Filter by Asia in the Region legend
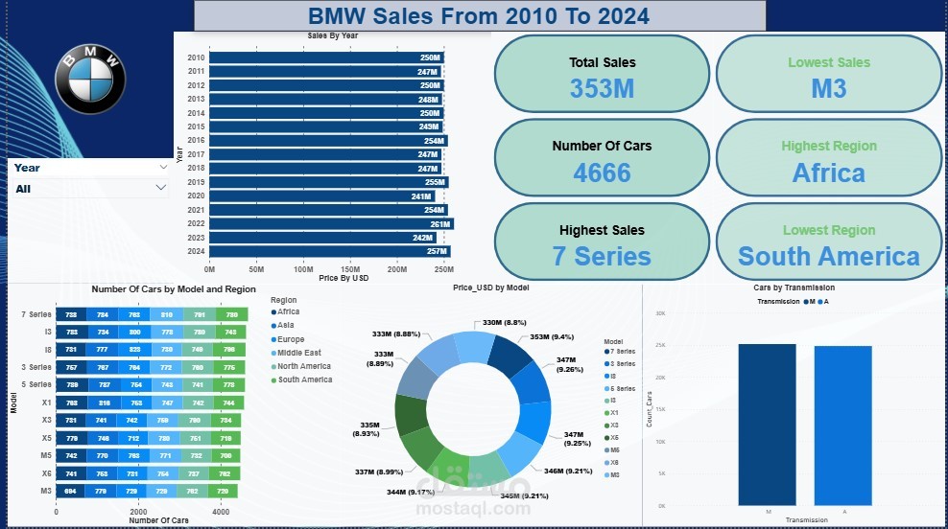 click(282, 325)
